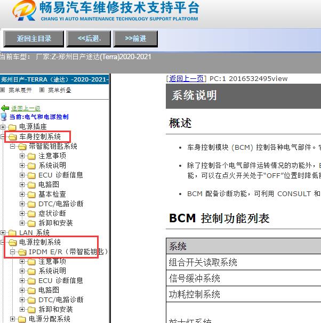Expand the 电源分配系统 node
This screenshot has height=323, width=321.
[13, 319]
